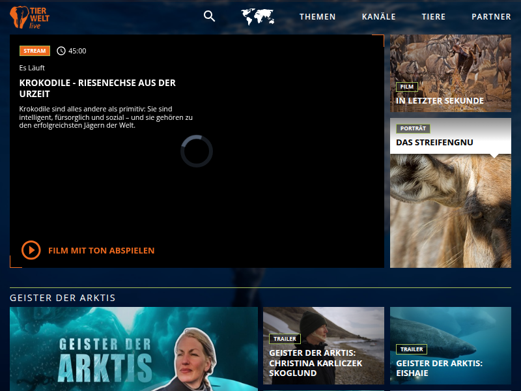Open the Themen menu
This screenshot has width=521, height=391.
point(317,17)
